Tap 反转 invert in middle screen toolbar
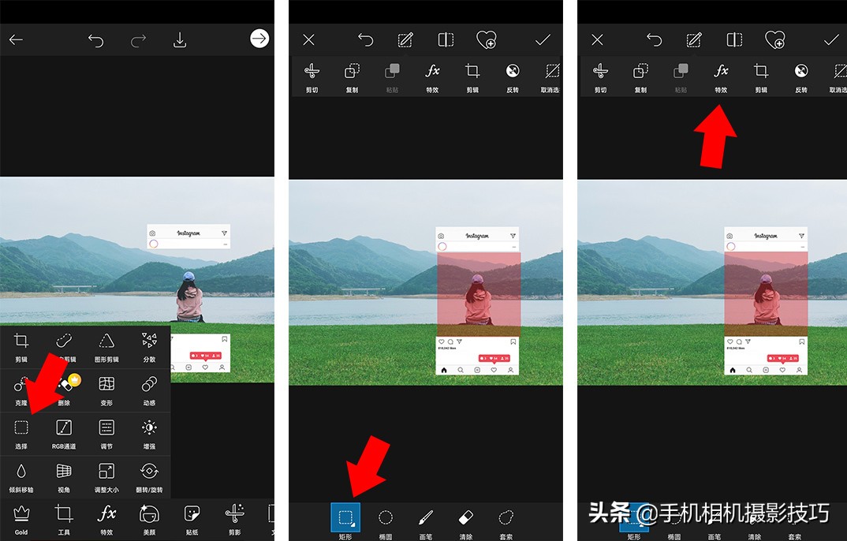The width and height of the screenshot is (847, 541). 513,78
